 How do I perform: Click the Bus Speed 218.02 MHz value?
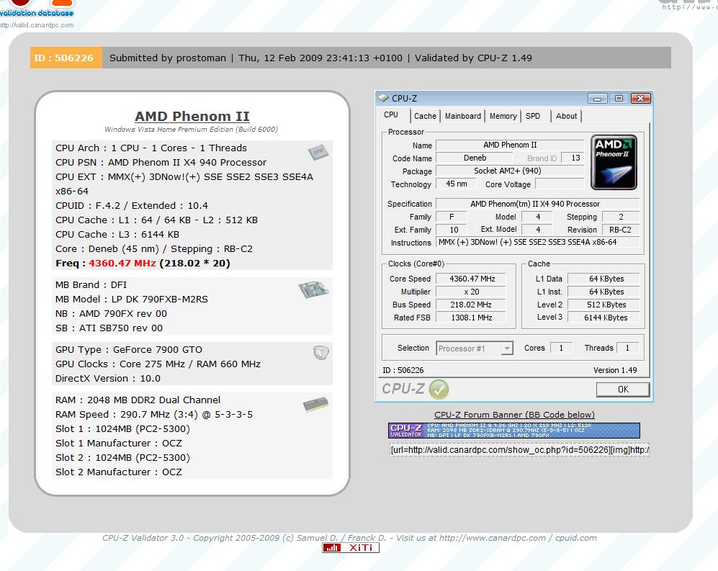(x=472, y=305)
